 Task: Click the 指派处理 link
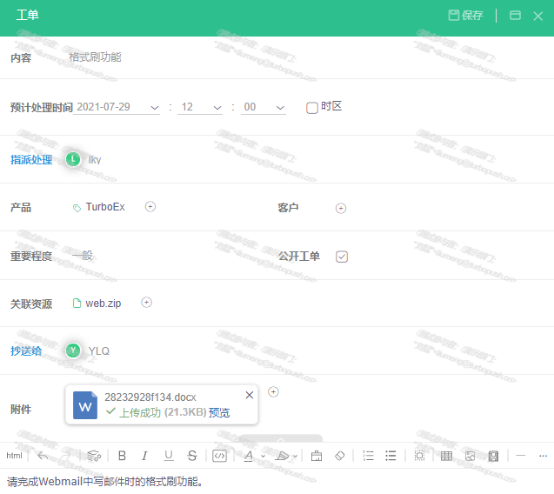click(x=31, y=160)
